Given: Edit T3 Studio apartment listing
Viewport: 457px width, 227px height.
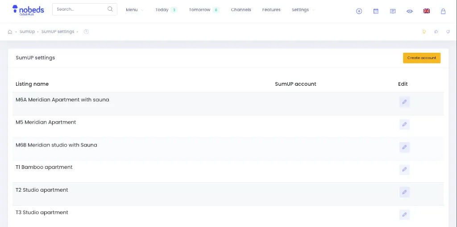Looking at the screenshot, I should point(404,215).
